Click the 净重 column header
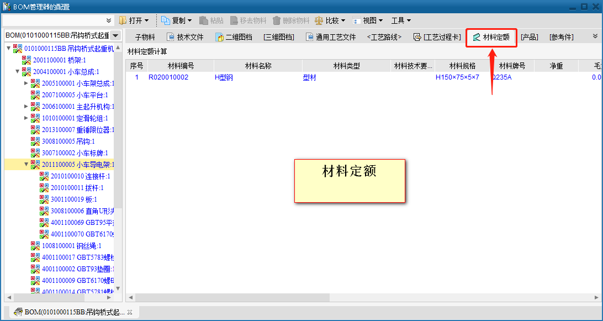This screenshot has width=603, height=321. [556, 66]
